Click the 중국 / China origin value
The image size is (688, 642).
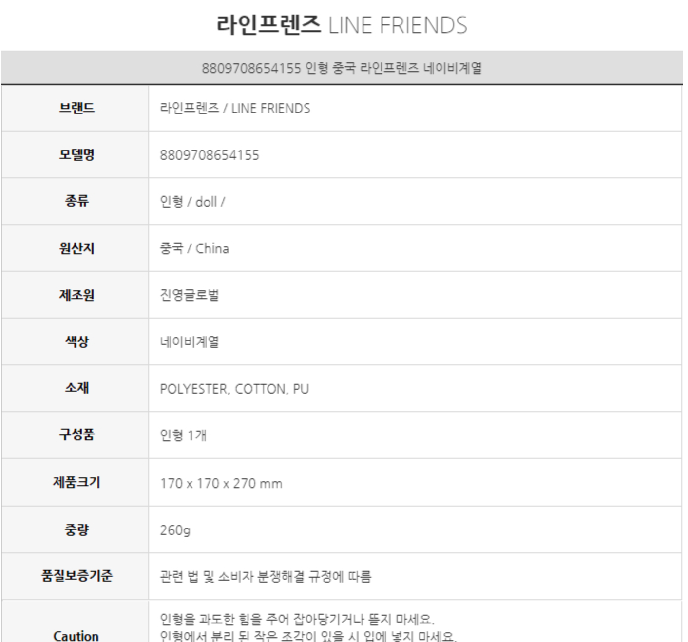coord(194,248)
